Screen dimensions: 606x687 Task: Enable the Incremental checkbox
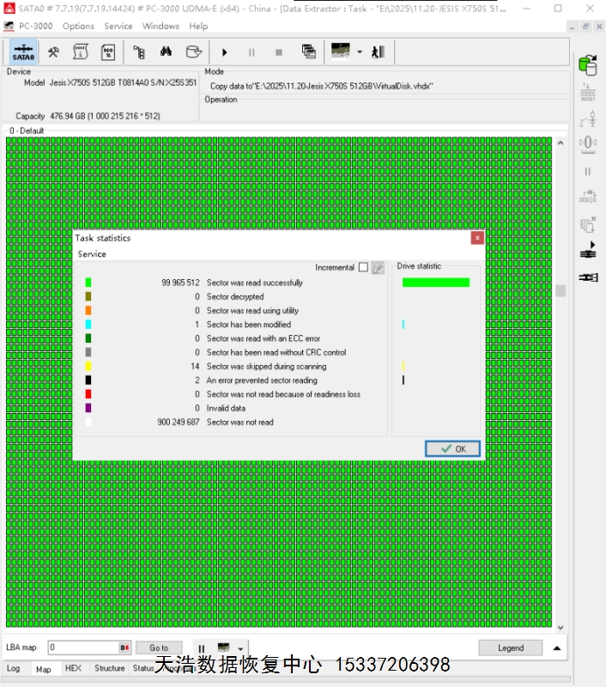[363, 268]
